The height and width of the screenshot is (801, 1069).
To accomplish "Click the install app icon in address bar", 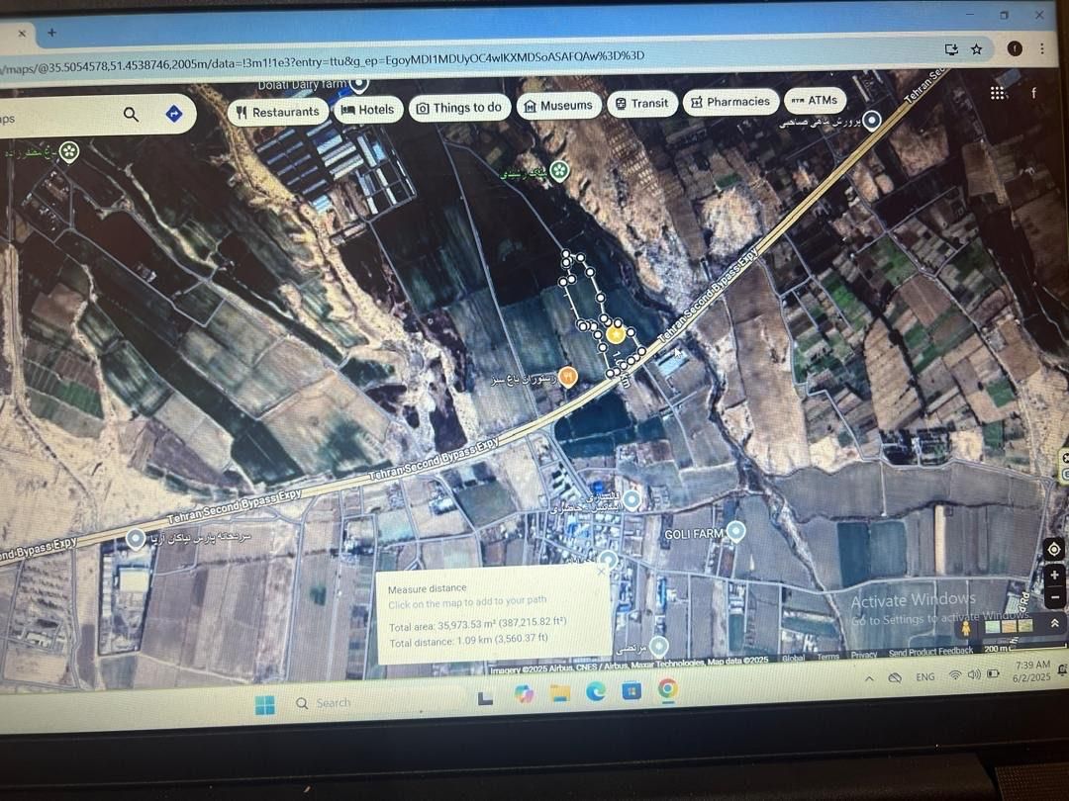I will tap(951, 49).
